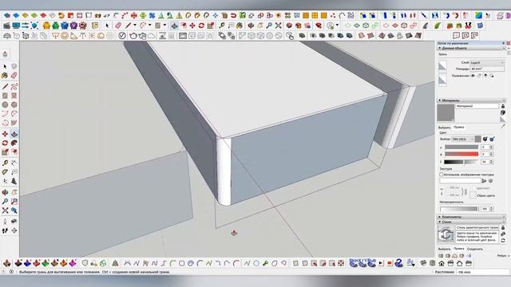Choose the Offset tool
Image resolution: width=511 pixels, height=287 pixels.
(x=14, y=152)
